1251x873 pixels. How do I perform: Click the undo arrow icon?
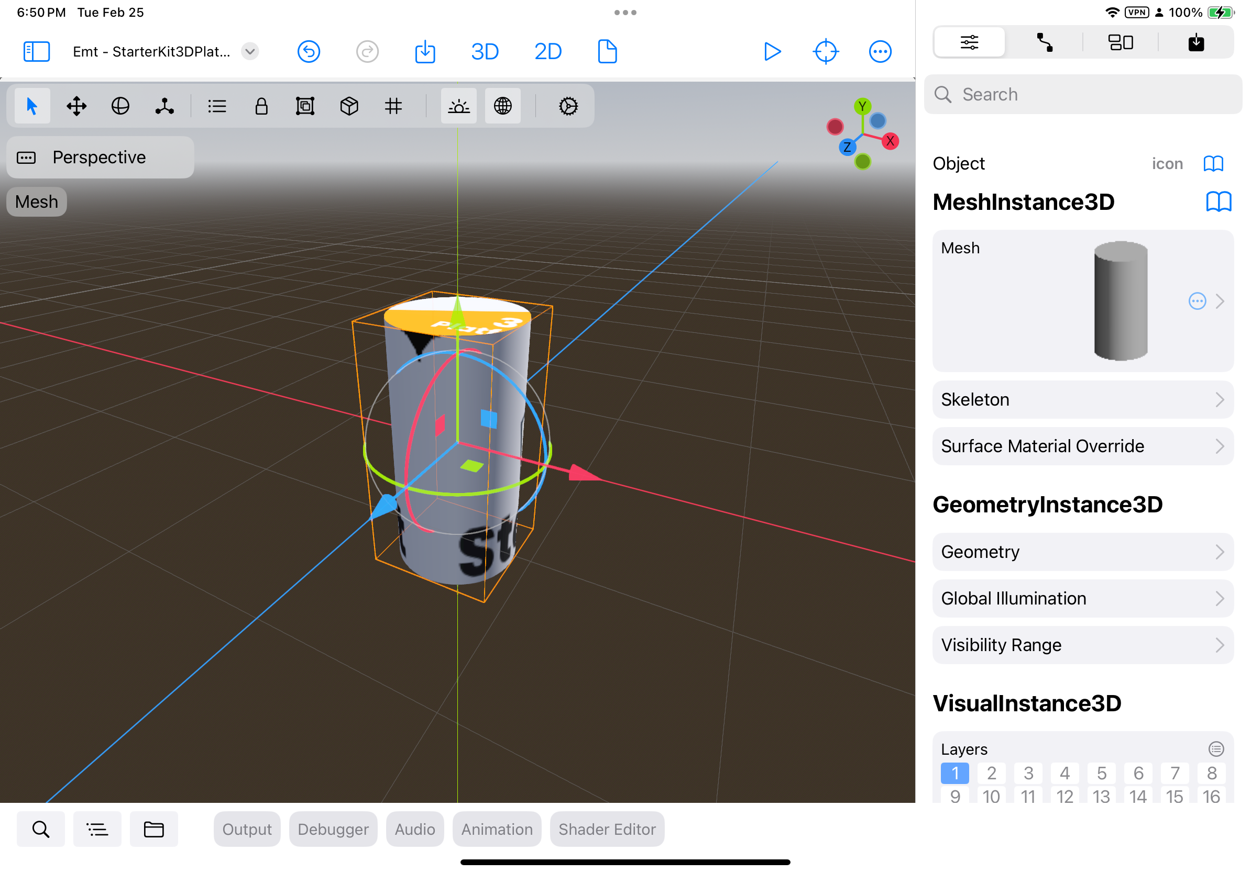pos(309,52)
